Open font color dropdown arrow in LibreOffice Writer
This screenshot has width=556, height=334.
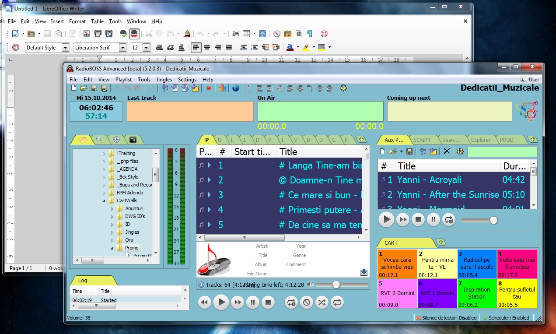pyautogui.click(x=298, y=47)
